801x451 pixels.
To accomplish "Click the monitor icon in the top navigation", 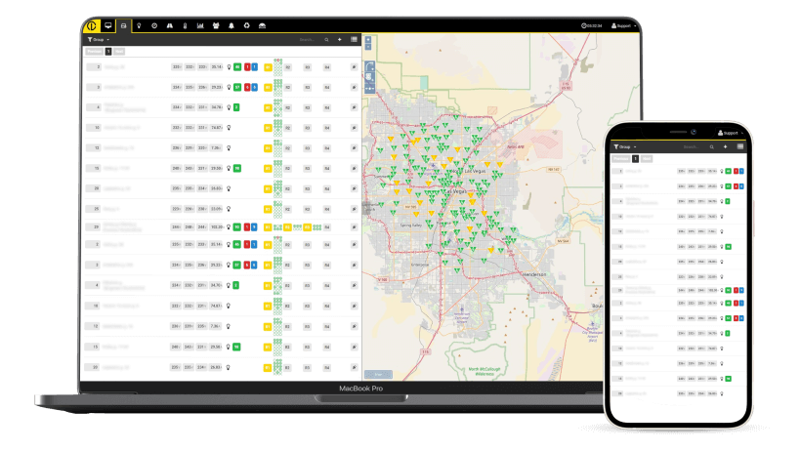I will (x=108, y=25).
